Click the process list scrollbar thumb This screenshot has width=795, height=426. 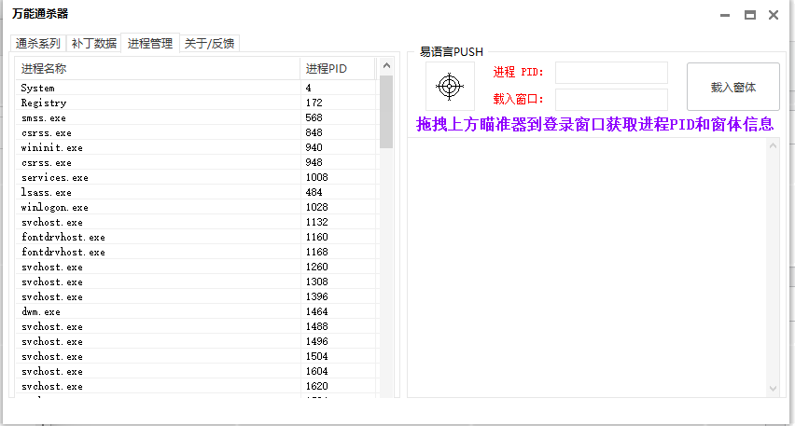[386, 113]
